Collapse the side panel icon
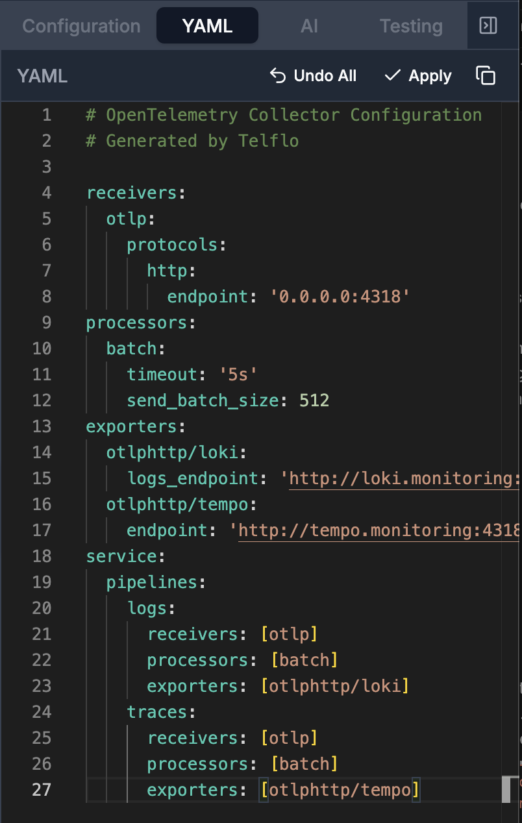Viewport: 522px width, 823px height. coord(488,25)
